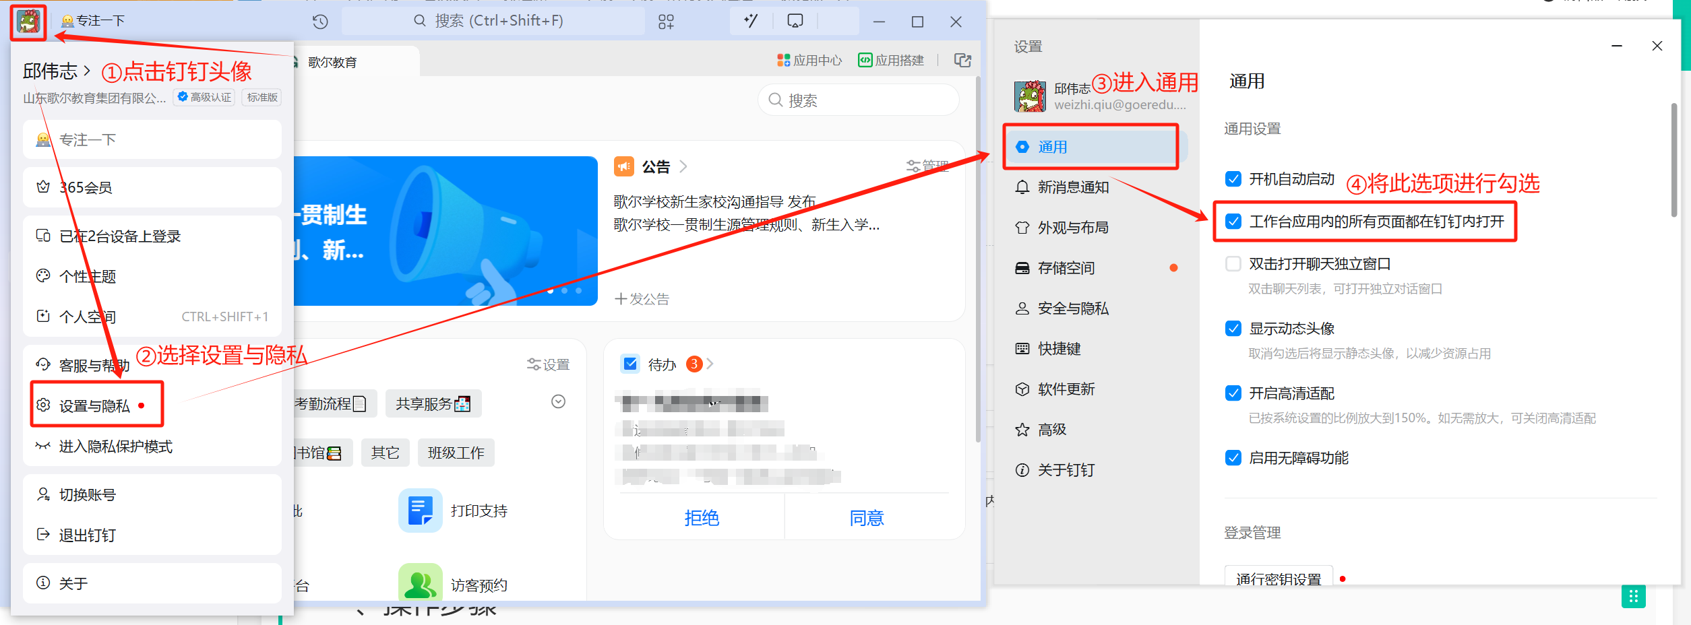Click the screen cast icon in title bar
1691x625 pixels.
coord(795,21)
